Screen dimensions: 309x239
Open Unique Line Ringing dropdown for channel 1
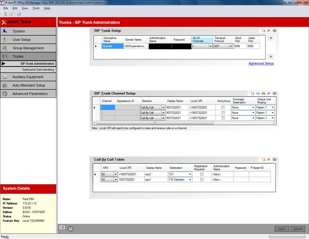point(272,108)
